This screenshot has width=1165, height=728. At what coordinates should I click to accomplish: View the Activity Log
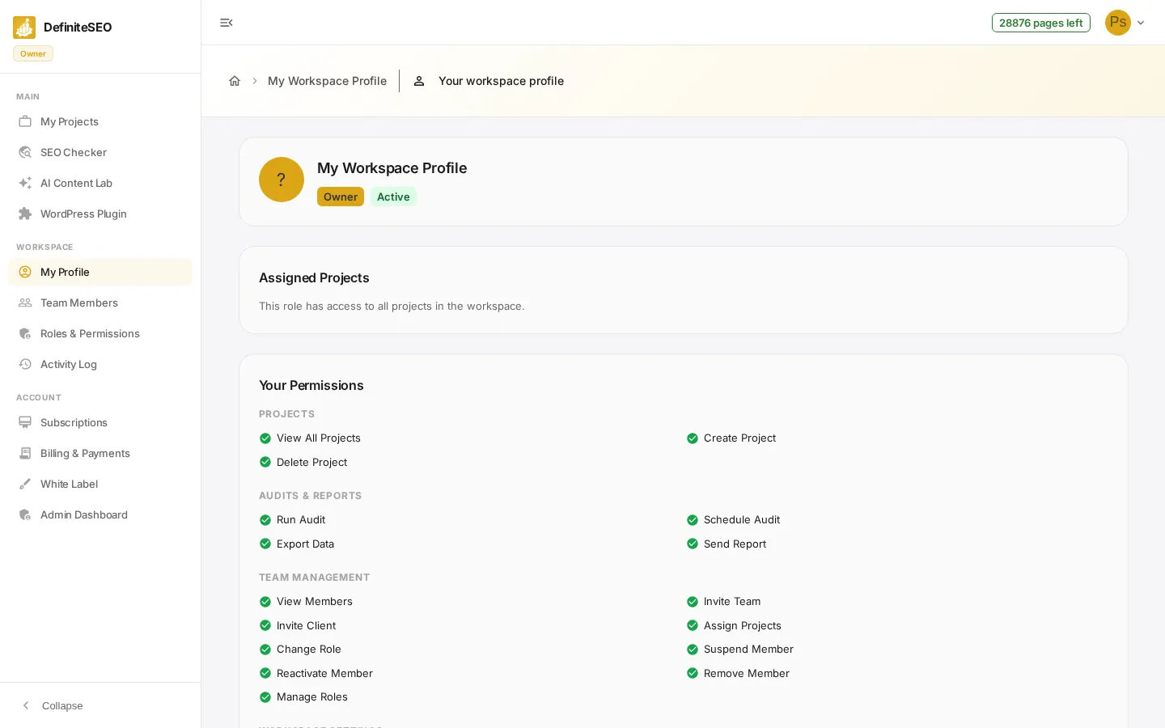coord(100,364)
